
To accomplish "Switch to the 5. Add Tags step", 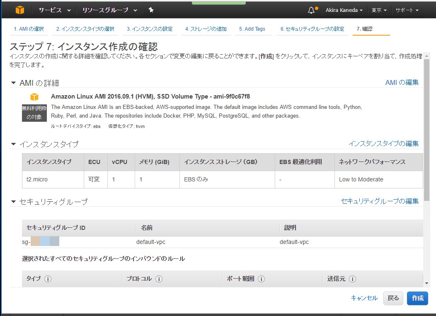I will click(x=252, y=29).
